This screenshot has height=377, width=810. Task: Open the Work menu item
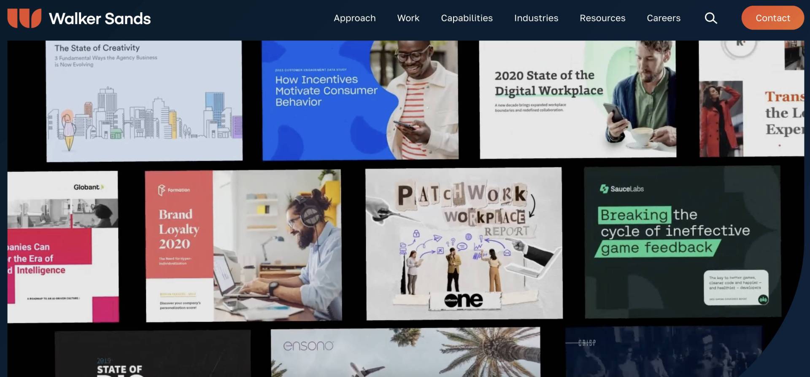(408, 18)
